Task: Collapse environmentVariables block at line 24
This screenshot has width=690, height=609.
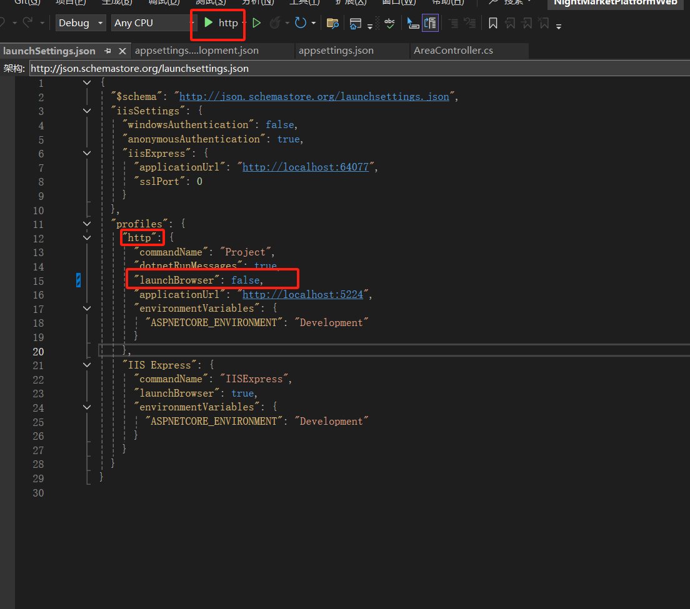Action: pos(87,407)
